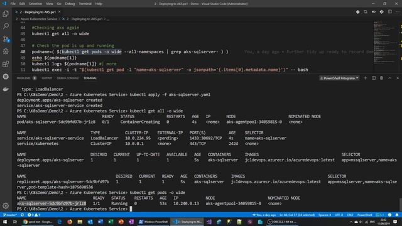This screenshot has width=402, height=226.
Task: Open editor More Actions ellipsis
Action: [x=398, y=12]
